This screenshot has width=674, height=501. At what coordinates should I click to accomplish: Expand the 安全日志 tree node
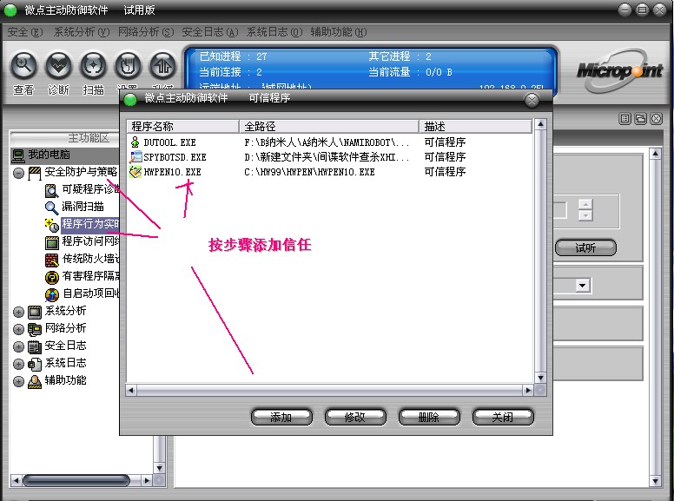(18, 346)
